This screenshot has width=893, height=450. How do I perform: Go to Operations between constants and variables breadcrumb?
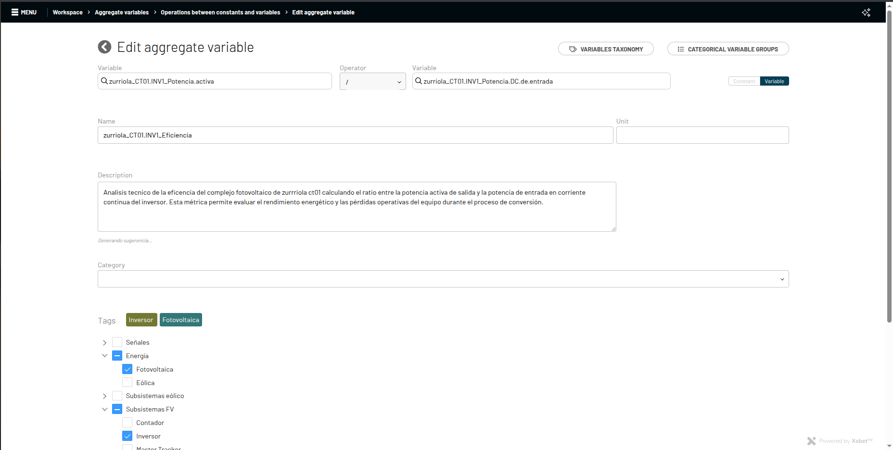pyautogui.click(x=220, y=12)
